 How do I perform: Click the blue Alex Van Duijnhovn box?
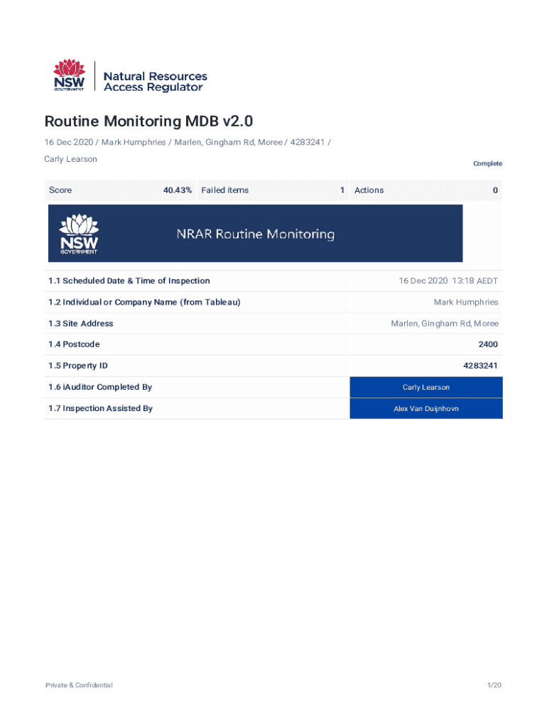pos(426,408)
